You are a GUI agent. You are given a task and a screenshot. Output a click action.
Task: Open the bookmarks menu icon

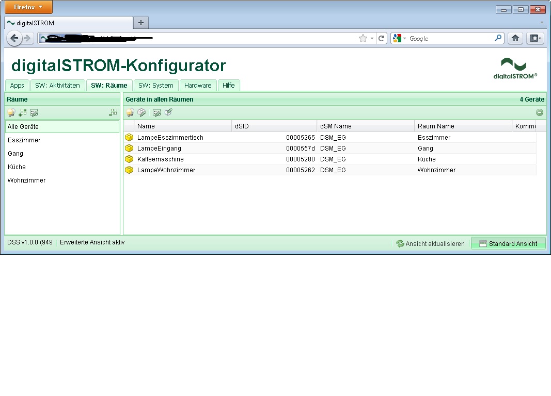(x=536, y=38)
